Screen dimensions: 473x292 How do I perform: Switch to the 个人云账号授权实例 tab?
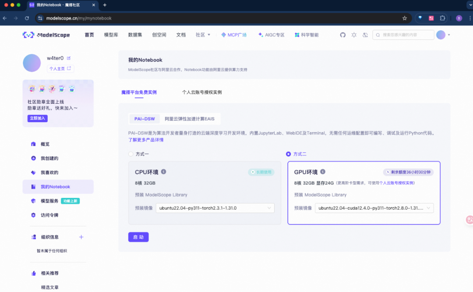[x=202, y=92]
